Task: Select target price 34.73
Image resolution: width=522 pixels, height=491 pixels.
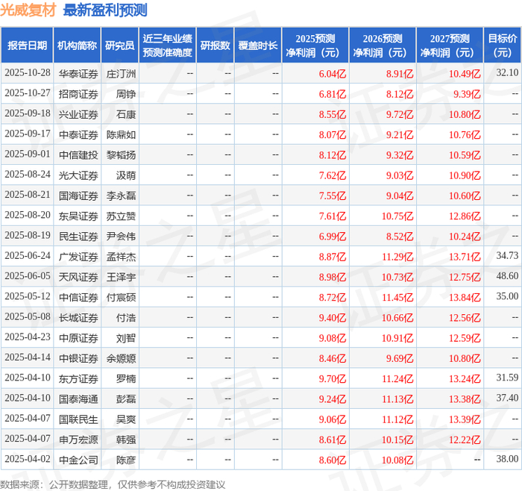Action: [507, 256]
